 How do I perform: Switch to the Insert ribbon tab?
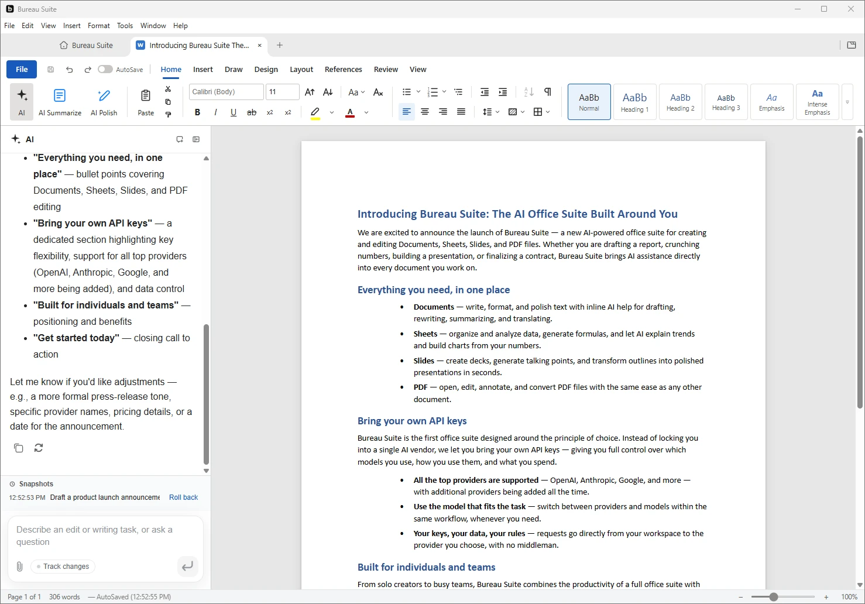[x=203, y=69]
